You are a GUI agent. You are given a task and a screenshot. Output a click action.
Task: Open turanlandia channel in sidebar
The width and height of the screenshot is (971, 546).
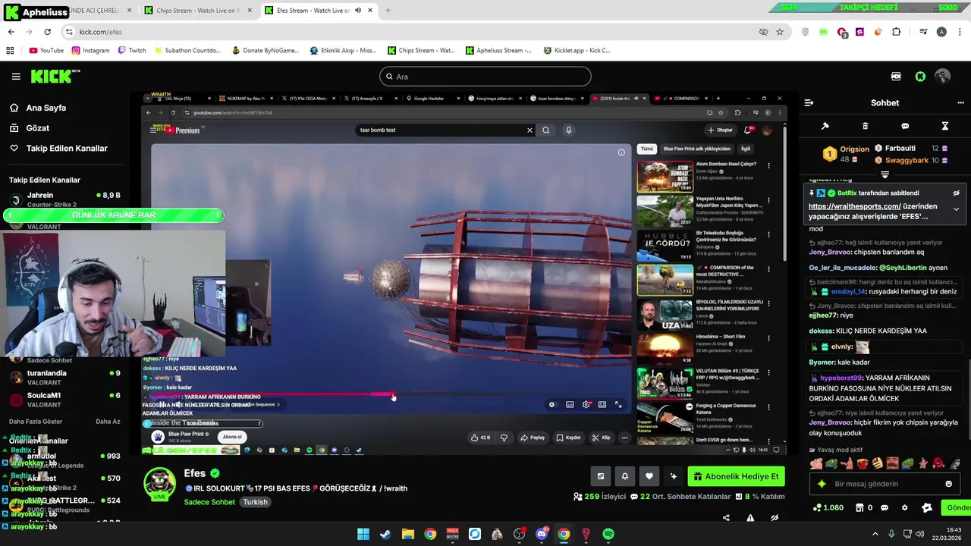click(x=64, y=378)
